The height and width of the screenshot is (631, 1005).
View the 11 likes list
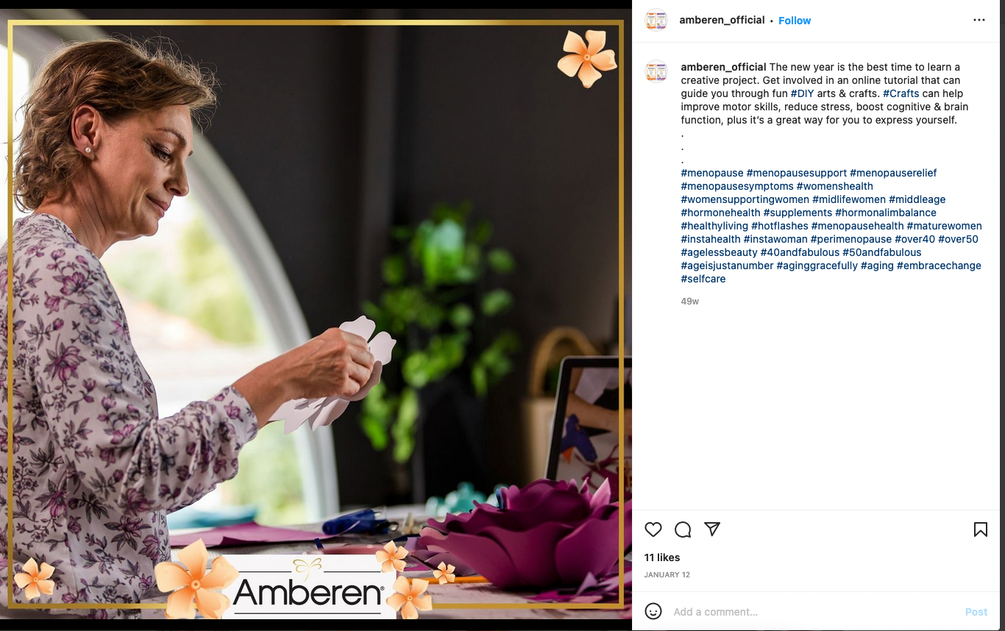click(662, 557)
